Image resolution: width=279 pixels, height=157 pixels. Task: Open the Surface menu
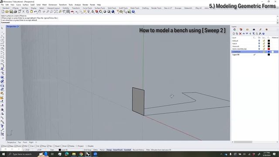pyautogui.click(x=25, y=5)
